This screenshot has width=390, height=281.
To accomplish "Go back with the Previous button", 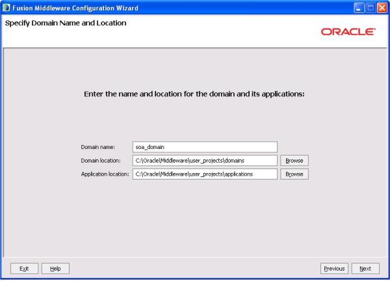I will click(334, 268).
